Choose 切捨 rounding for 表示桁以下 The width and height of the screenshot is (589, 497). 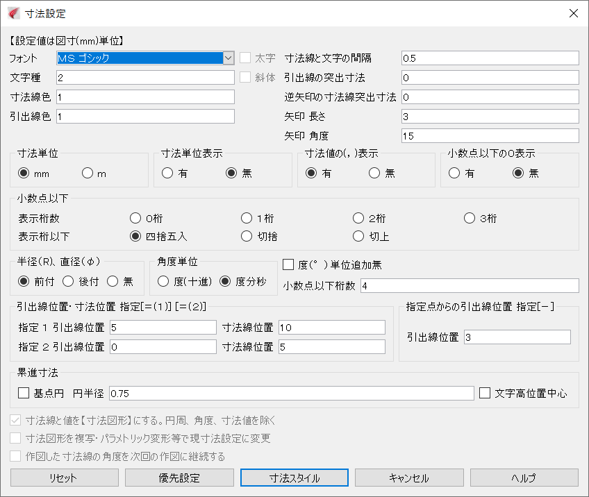[247, 236]
